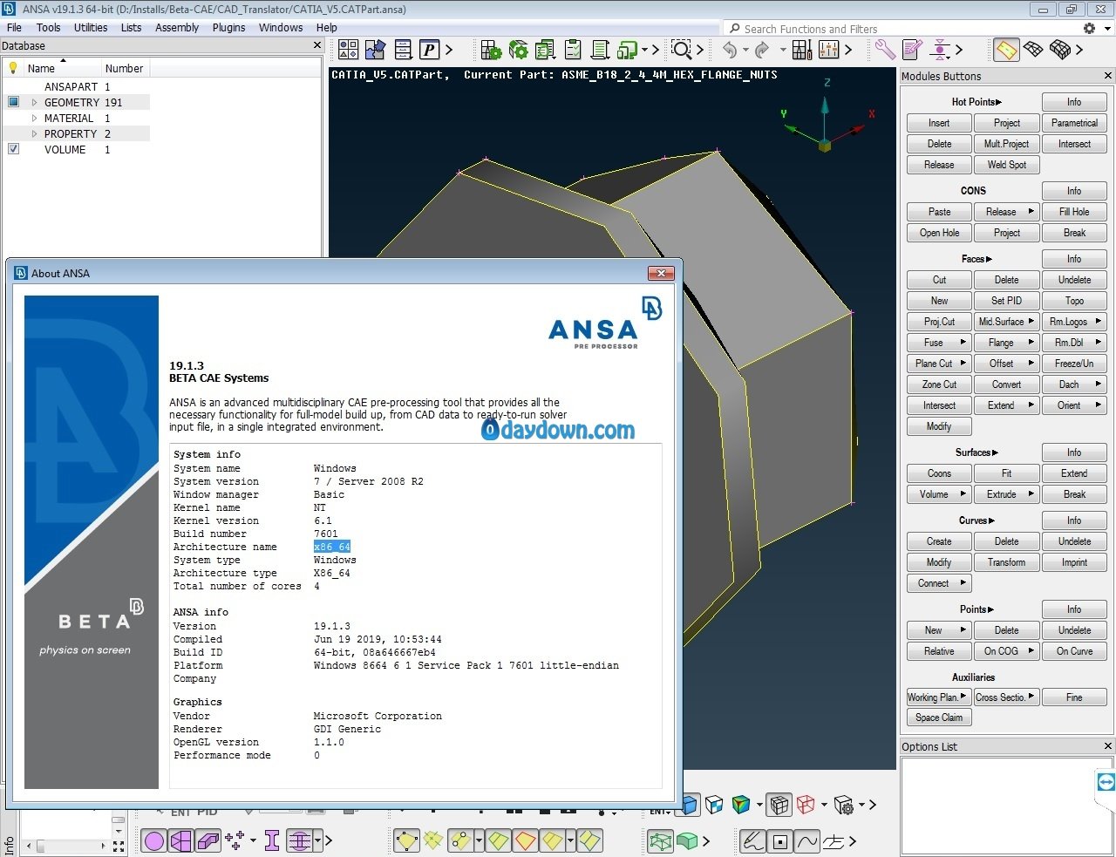Click the Freeze/Un button

pos(1074,364)
